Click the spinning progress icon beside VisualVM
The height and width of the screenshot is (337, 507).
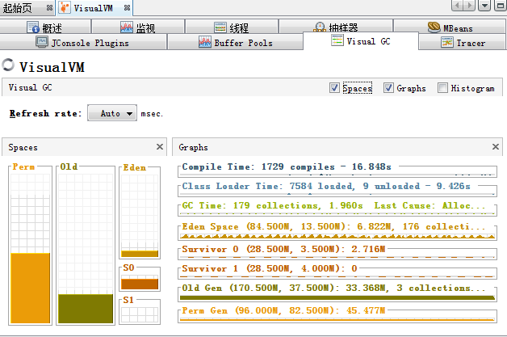[8, 65]
